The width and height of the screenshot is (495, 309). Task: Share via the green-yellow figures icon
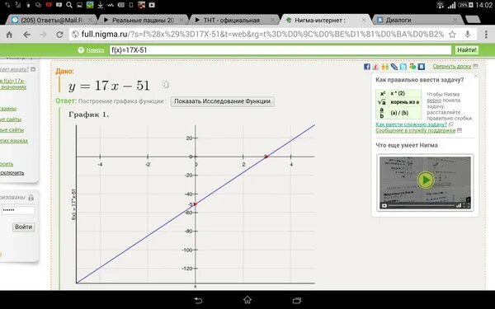(412, 67)
